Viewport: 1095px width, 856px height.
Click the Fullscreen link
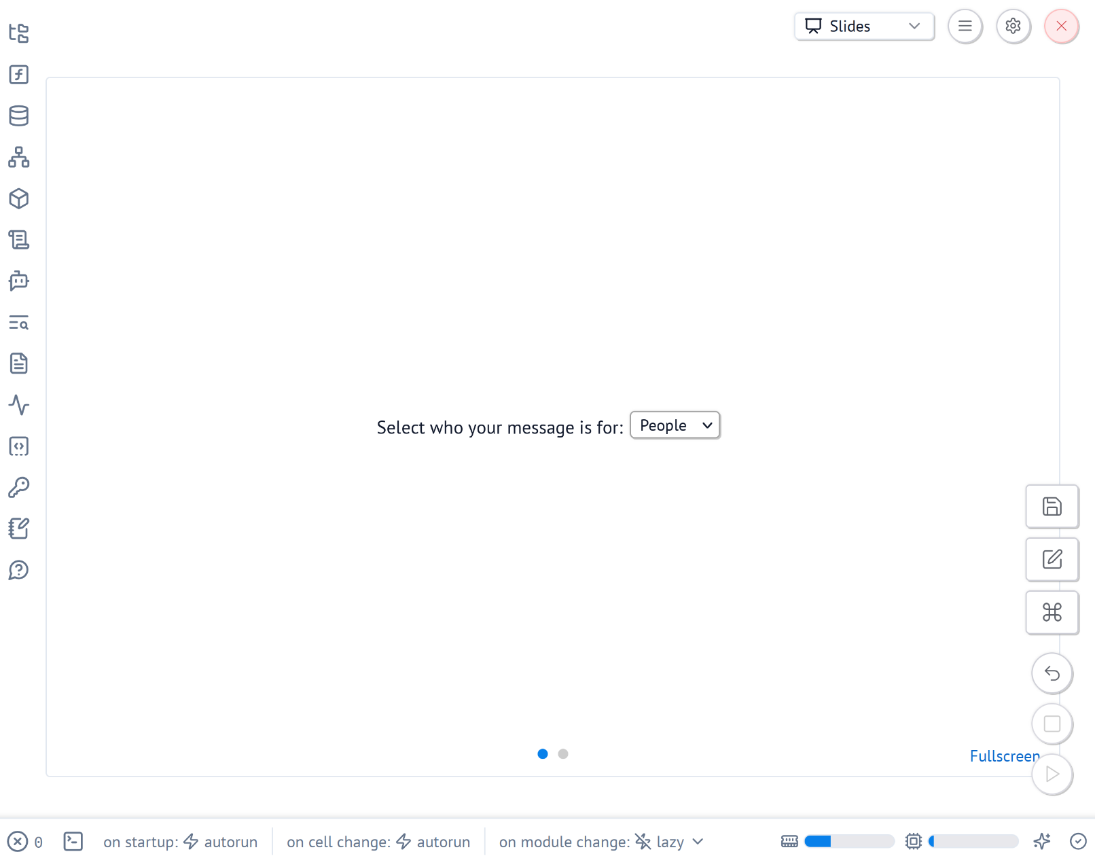click(x=1004, y=756)
